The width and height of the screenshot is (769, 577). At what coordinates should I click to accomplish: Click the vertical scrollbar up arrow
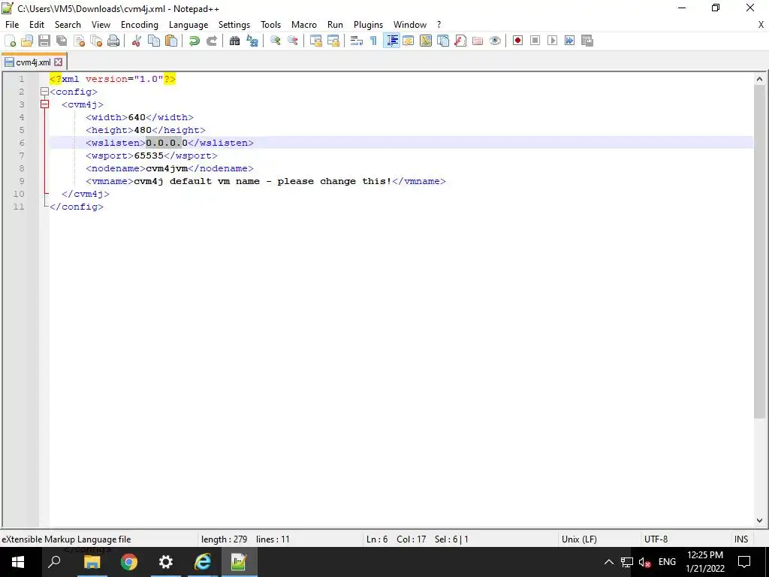click(x=759, y=79)
